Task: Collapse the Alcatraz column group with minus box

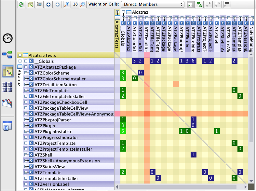Action: pyautogui.click(x=123, y=12)
